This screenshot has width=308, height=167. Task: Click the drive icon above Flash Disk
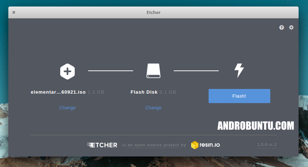(153, 71)
